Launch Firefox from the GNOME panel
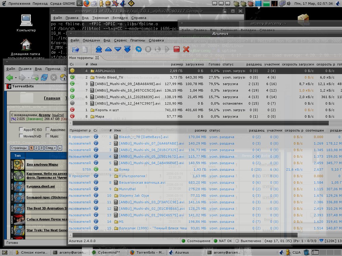 click(87, 4)
